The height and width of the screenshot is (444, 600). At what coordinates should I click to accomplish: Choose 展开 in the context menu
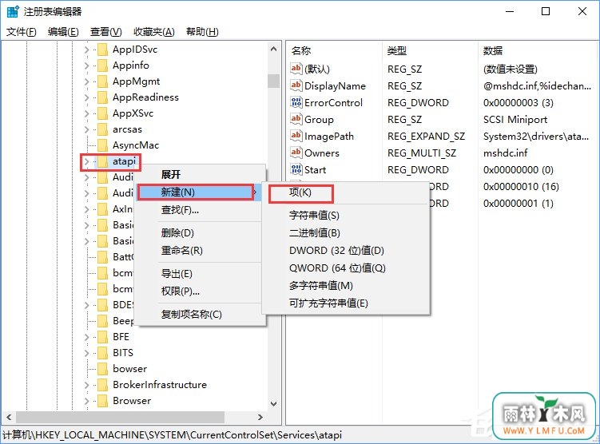[x=201, y=174]
